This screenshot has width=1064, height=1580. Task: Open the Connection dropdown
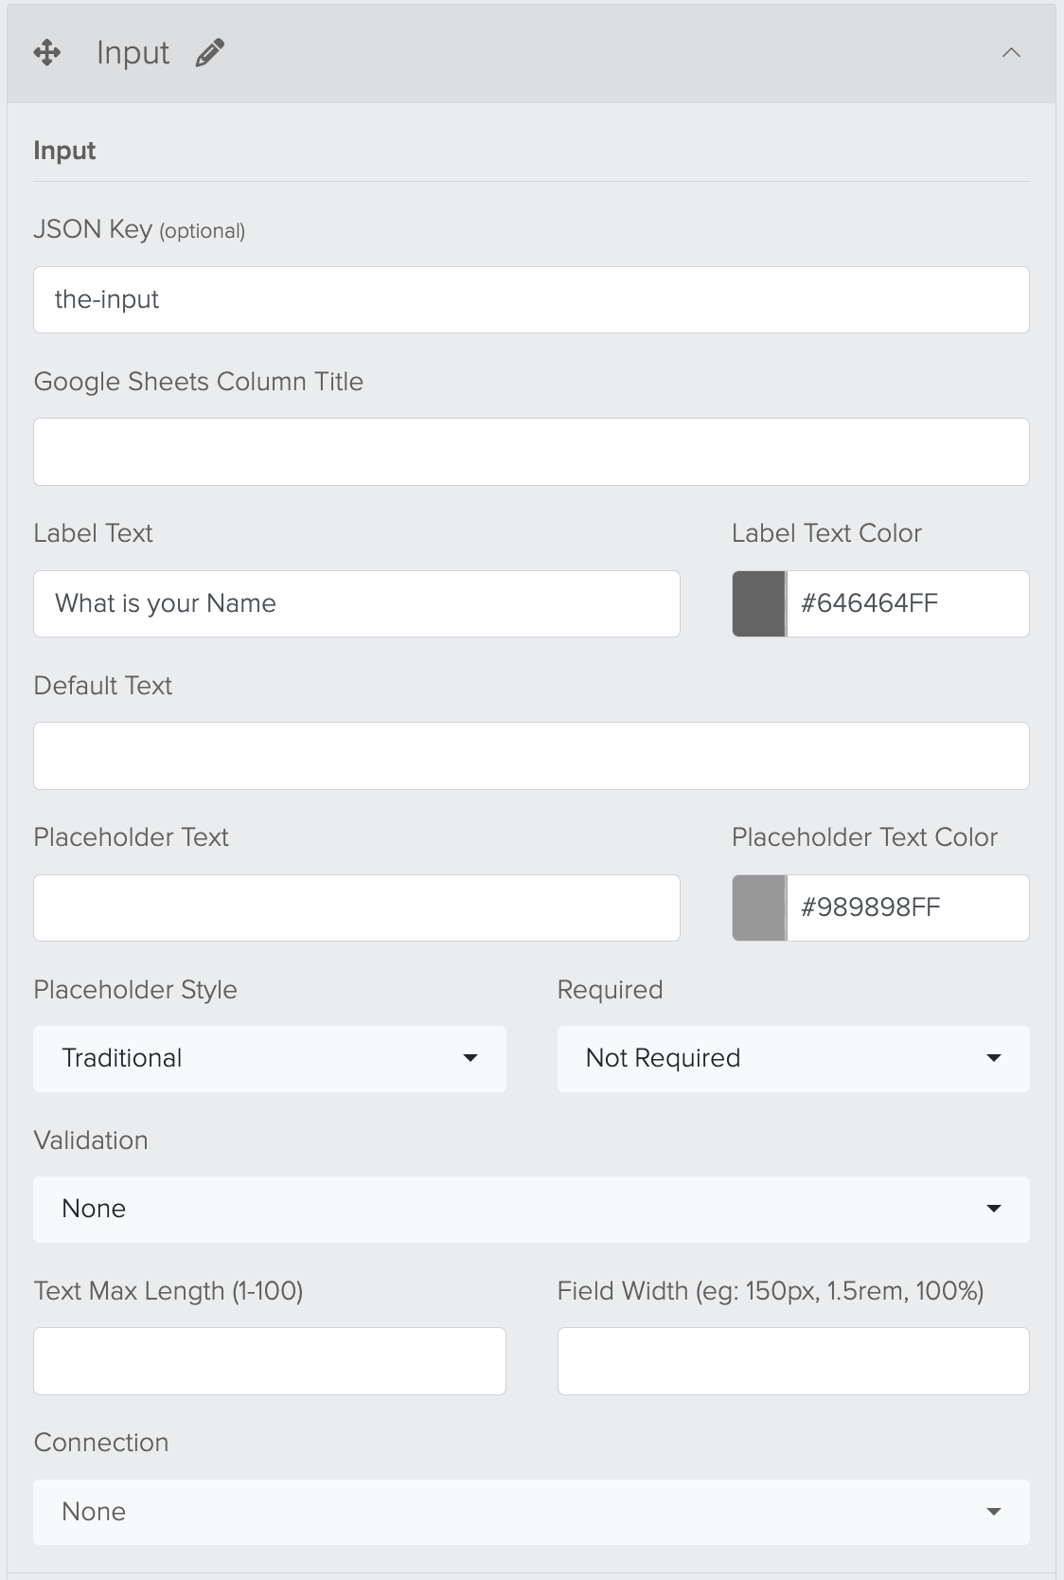pos(531,1512)
